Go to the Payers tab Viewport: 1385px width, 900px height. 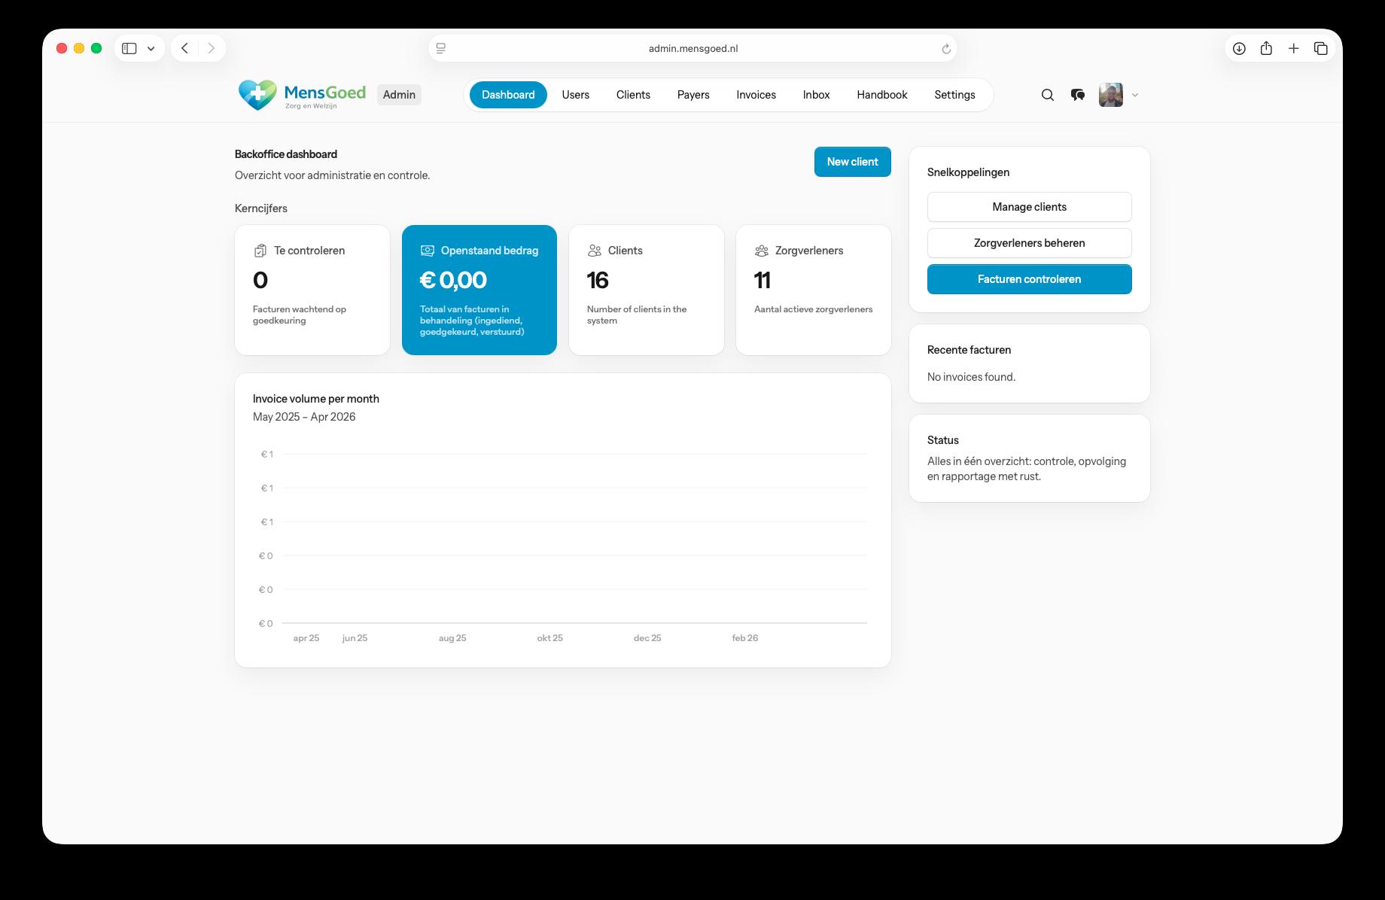[692, 95]
